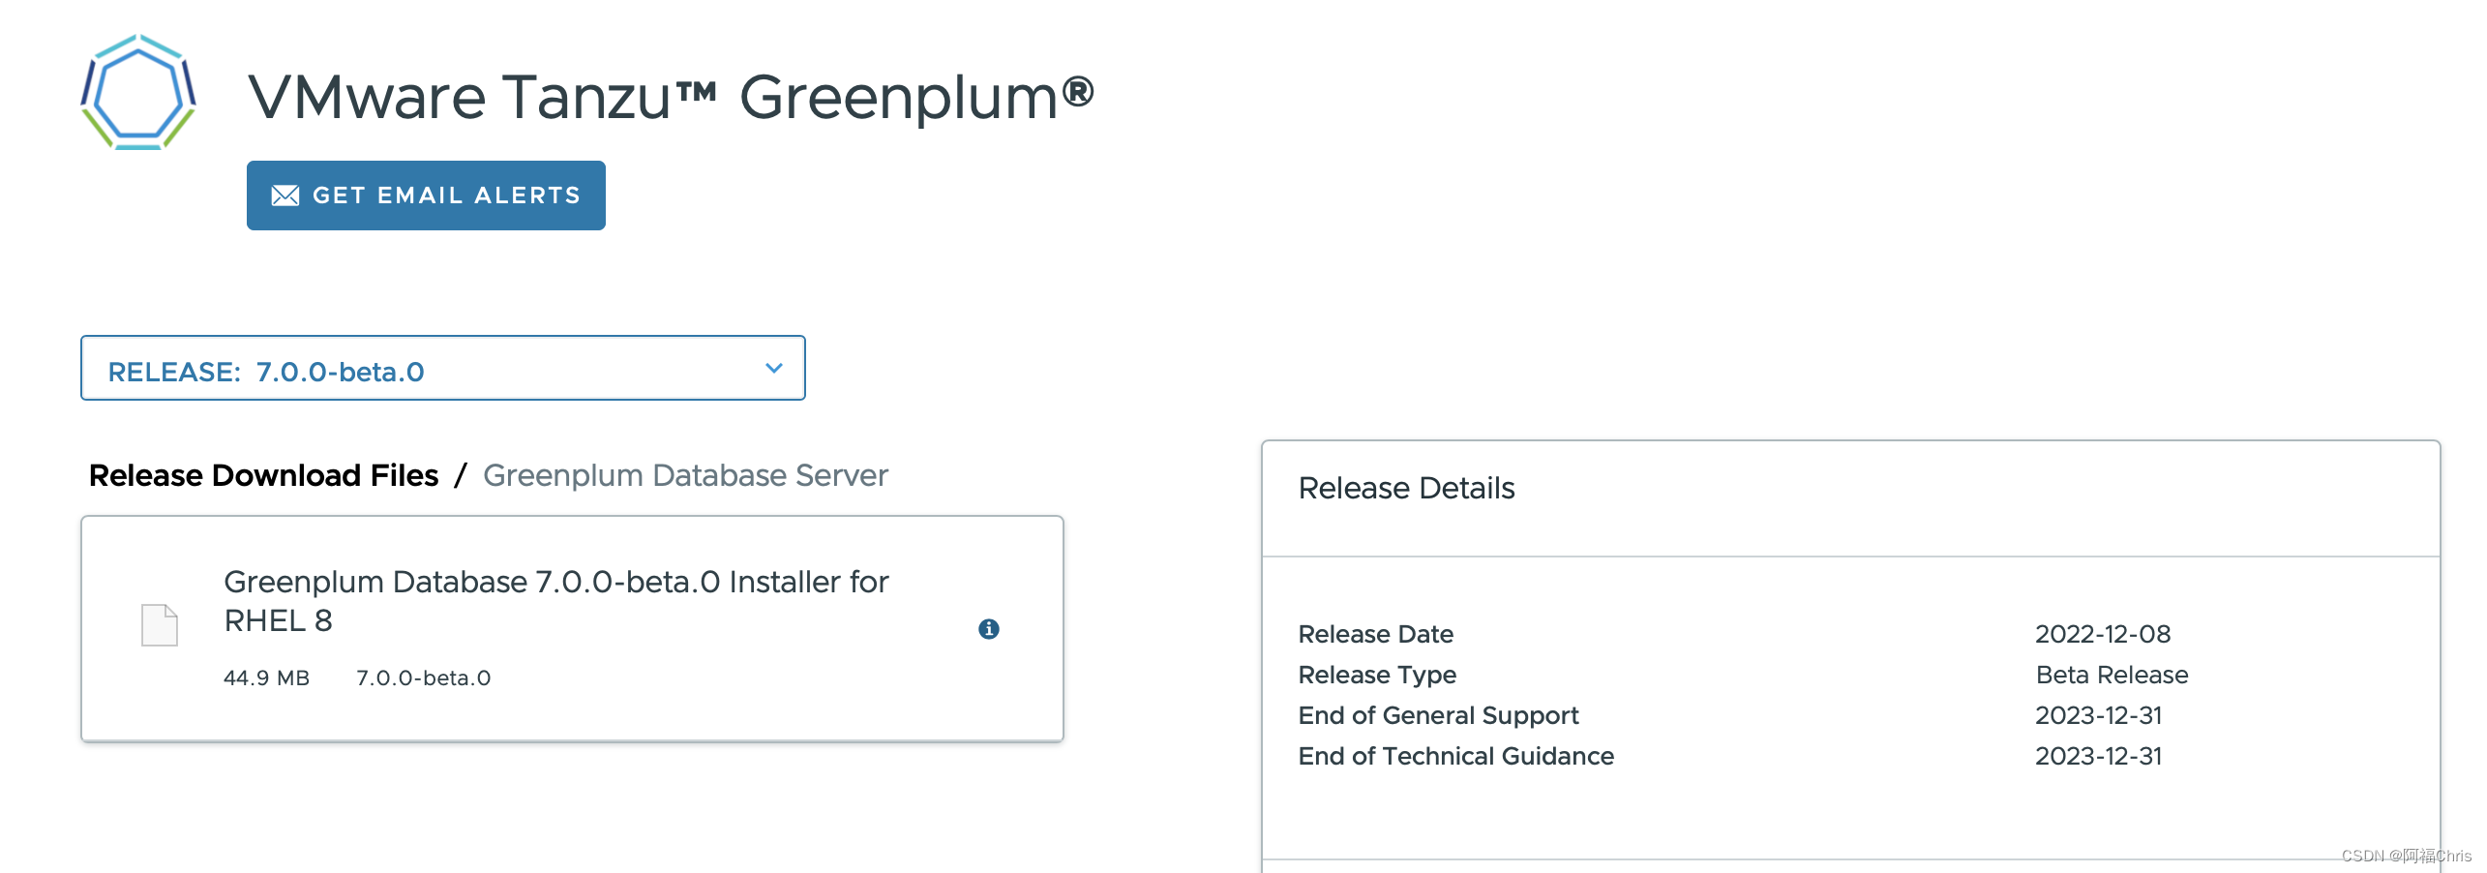The image size is (2487, 873).
Task: Select the info circle beside Installer for RHEL 8
Action: (988, 629)
